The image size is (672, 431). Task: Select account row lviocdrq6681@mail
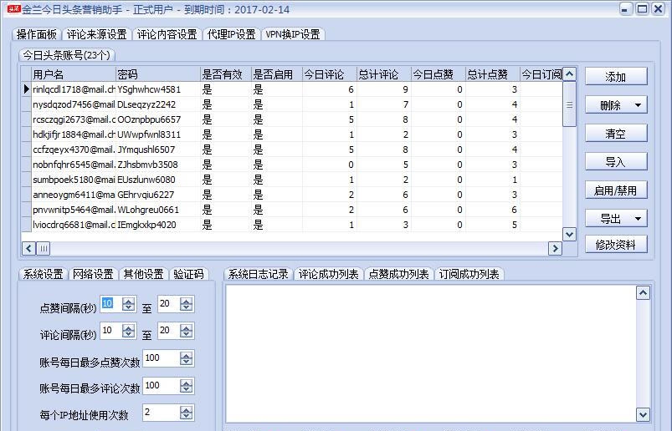click(x=292, y=225)
